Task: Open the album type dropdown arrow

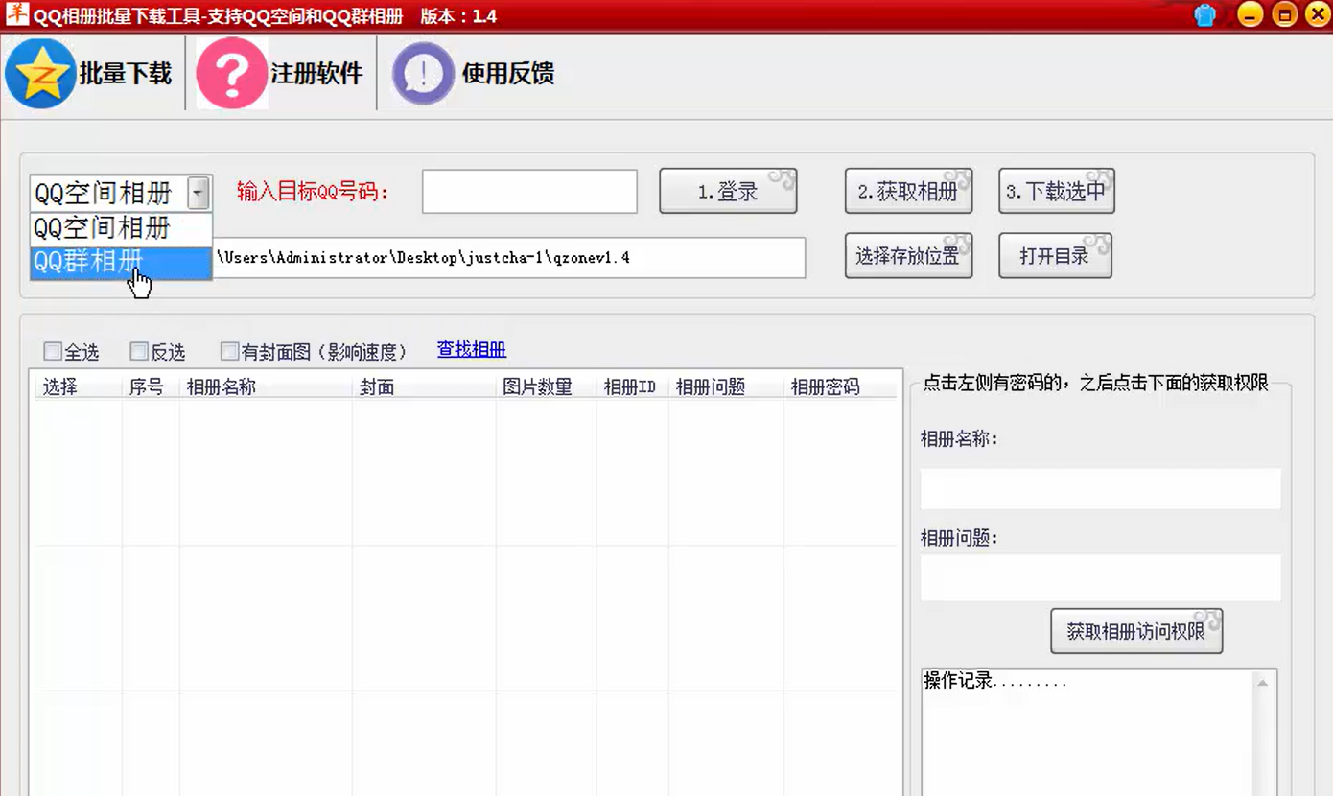Action: (199, 192)
